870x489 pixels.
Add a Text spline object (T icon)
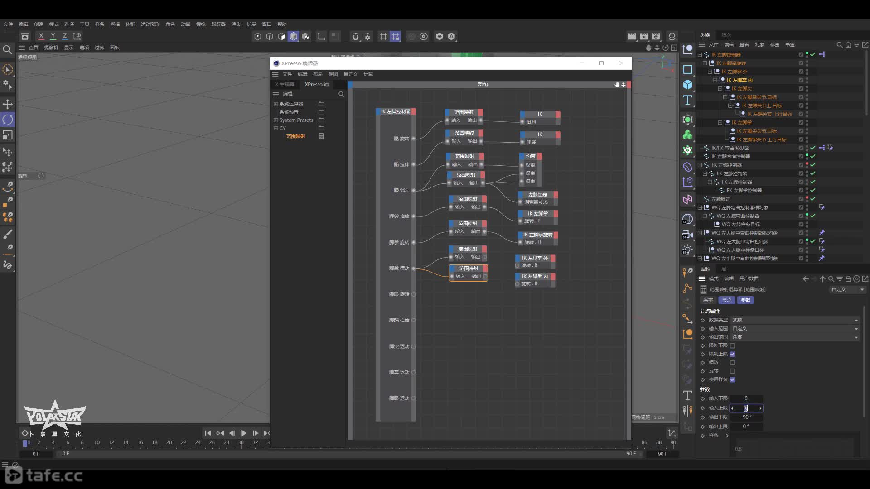[x=687, y=100]
